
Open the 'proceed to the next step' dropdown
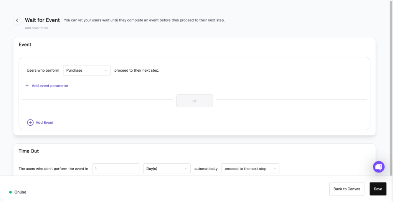[250, 169]
